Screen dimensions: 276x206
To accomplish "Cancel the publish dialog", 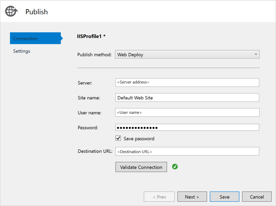I will (257, 197).
